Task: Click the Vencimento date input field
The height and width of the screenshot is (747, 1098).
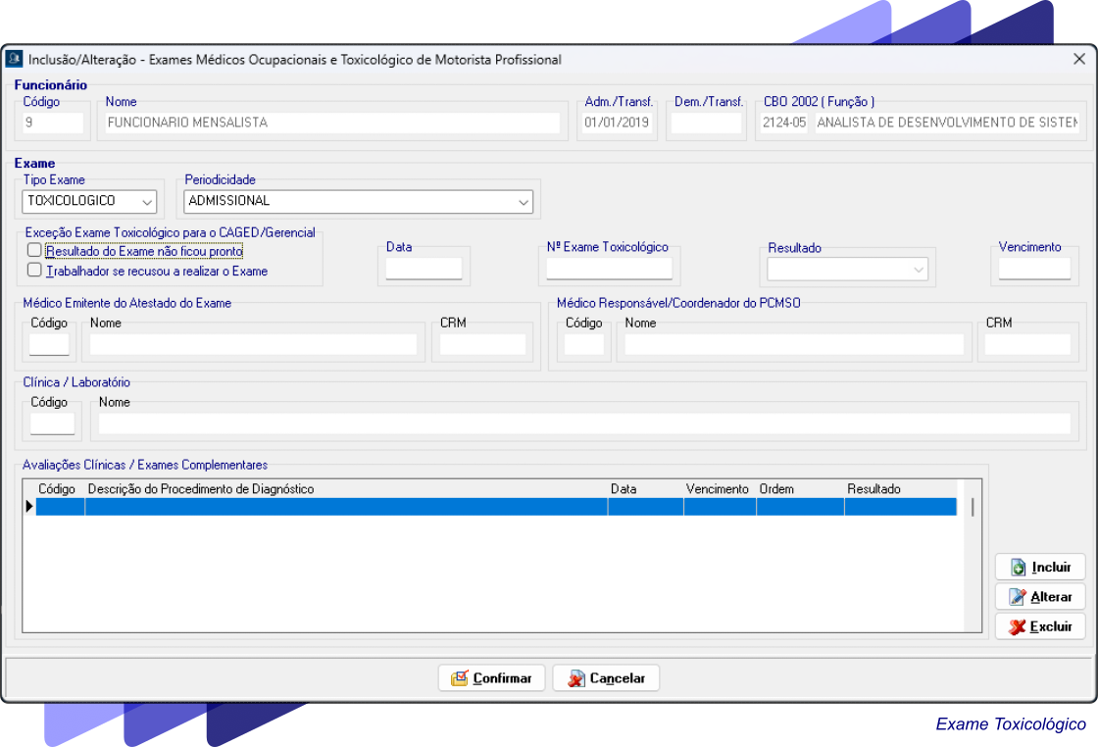Action: (x=1034, y=269)
